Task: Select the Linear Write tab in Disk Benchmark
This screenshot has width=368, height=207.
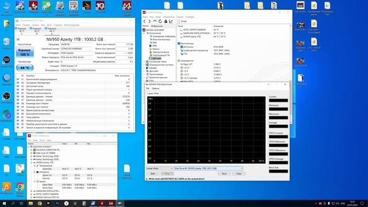Action: coord(153,93)
